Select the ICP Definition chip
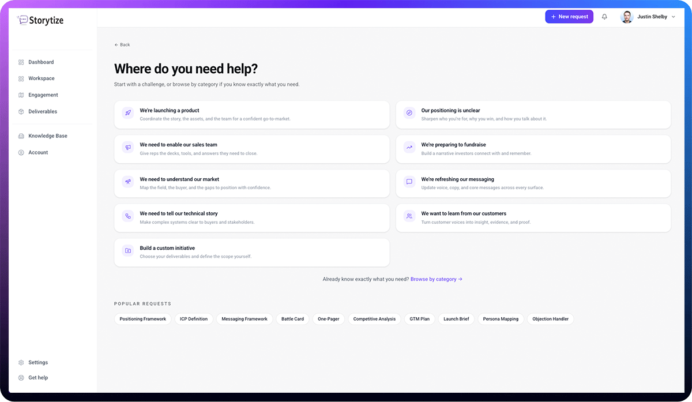The width and height of the screenshot is (692, 402). (x=194, y=319)
